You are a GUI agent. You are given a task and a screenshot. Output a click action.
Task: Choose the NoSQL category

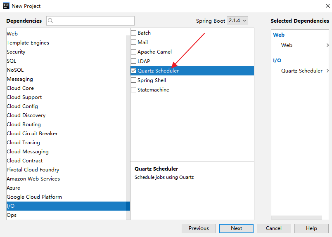(x=66, y=70)
